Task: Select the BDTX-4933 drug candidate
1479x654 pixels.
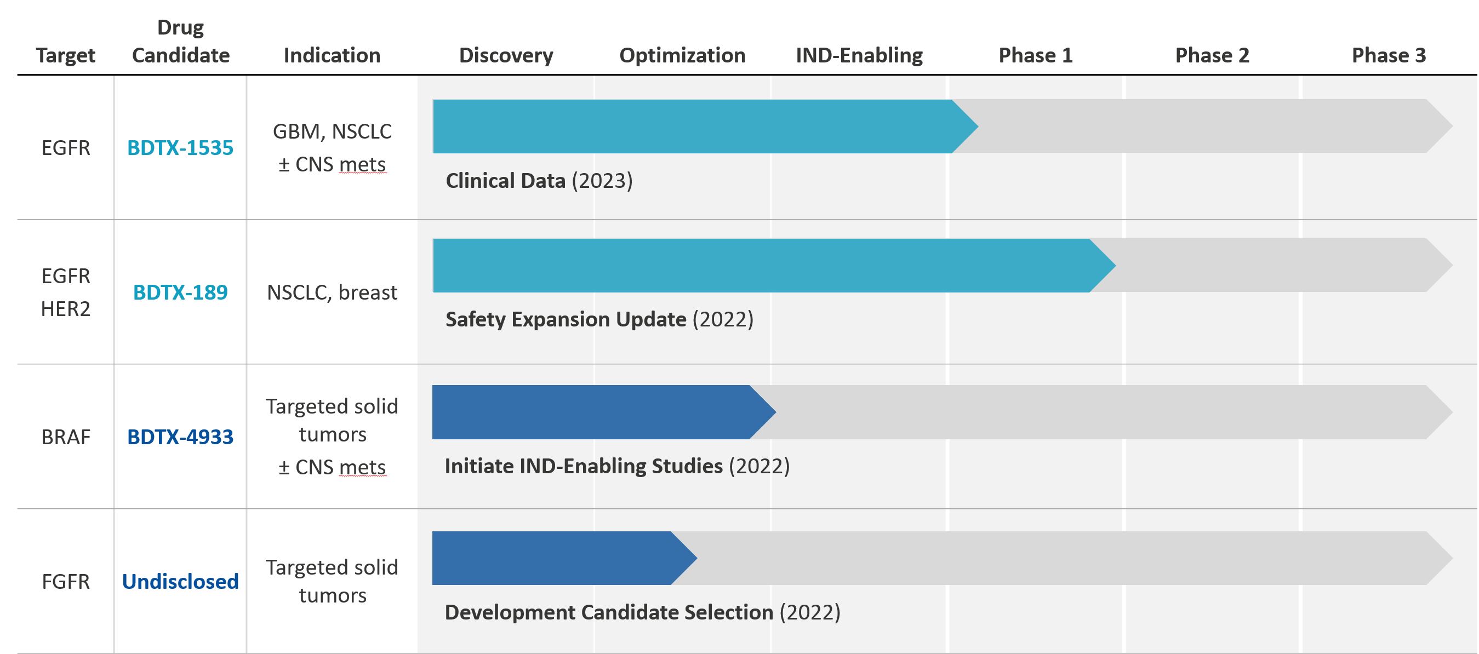Action: tap(180, 437)
